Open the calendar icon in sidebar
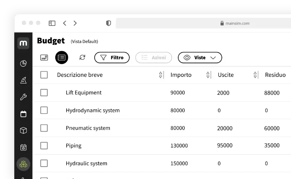The image size is (291, 179). point(23,114)
